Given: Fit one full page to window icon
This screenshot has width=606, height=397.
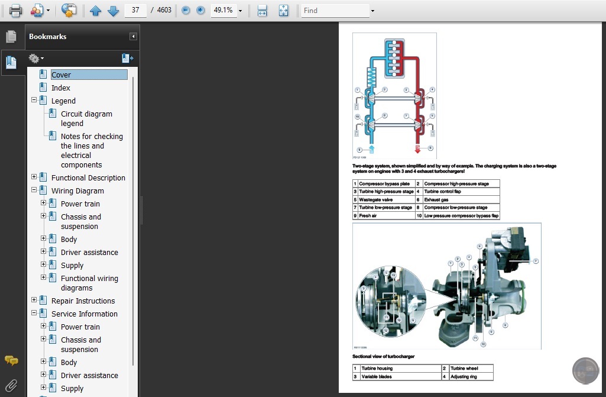Looking at the screenshot, I should (284, 11).
